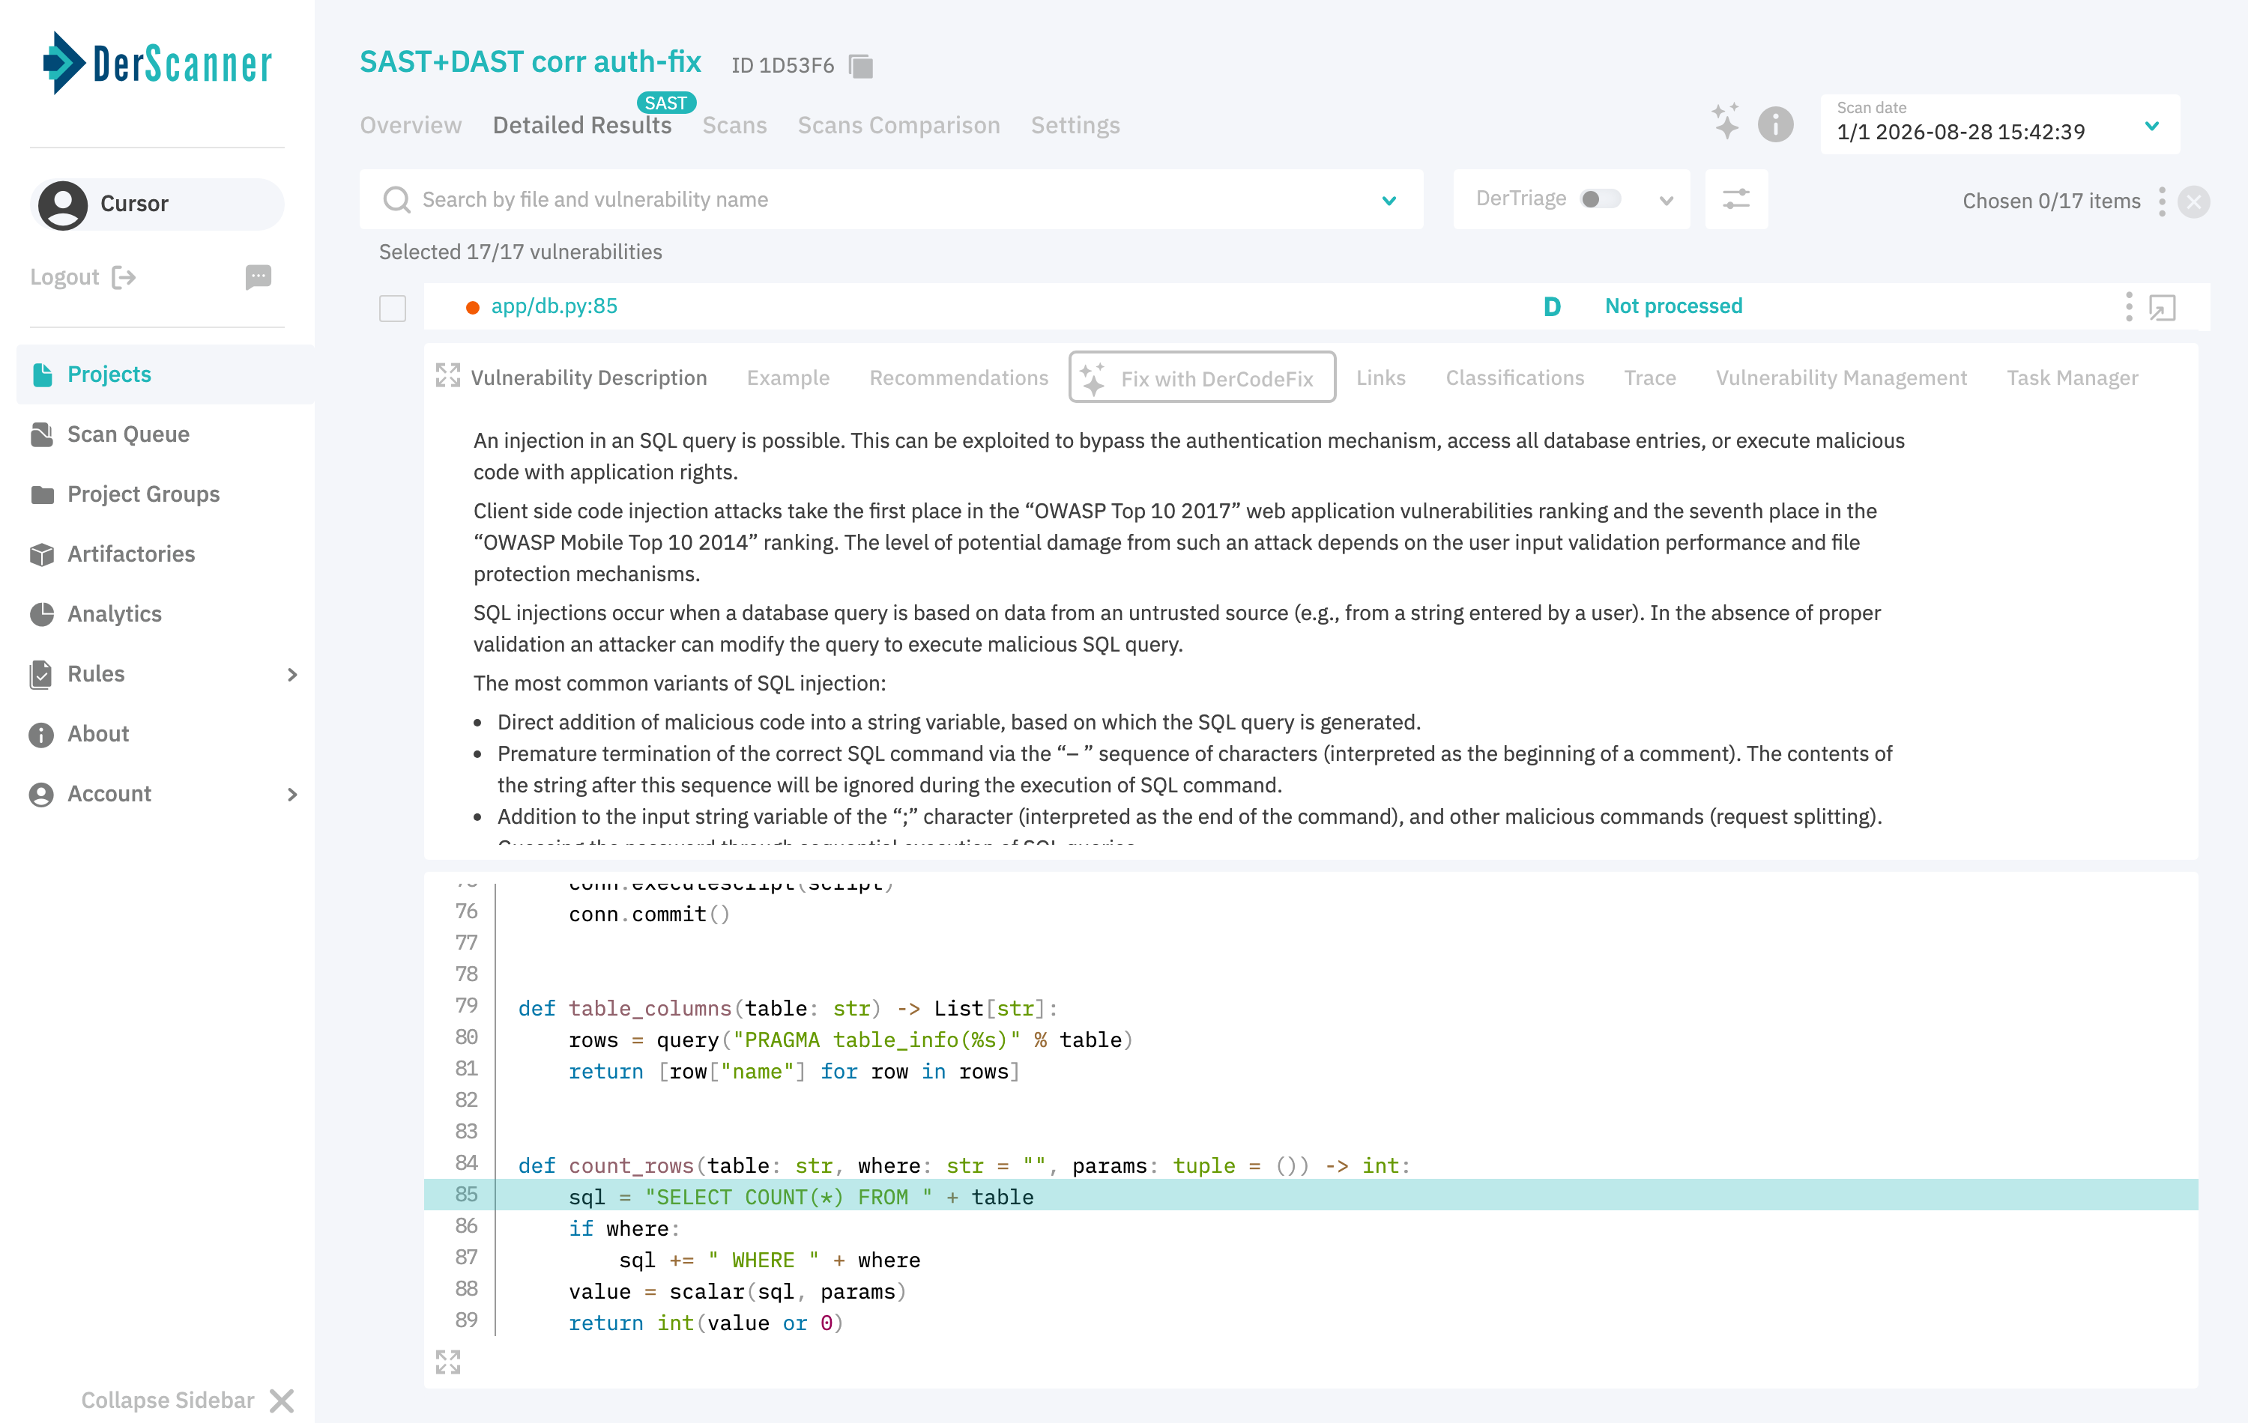Show the Vulnerability Description tab
This screenshot has width=2248, height=1423.
coord(589,377)
